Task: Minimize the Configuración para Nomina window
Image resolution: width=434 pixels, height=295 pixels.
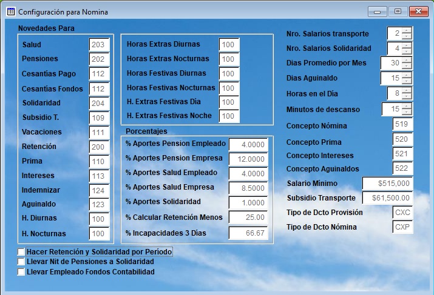Action: click(378, 12)
